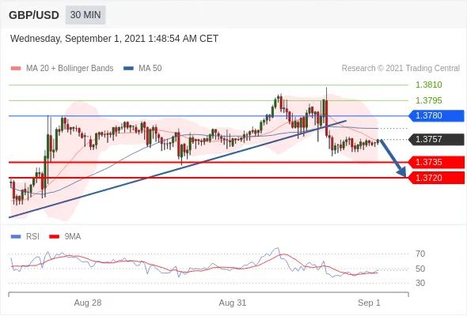Click the Aug 31 date axis marker
The width and height of the screenshot is (467, 316).
coord(233,303)
